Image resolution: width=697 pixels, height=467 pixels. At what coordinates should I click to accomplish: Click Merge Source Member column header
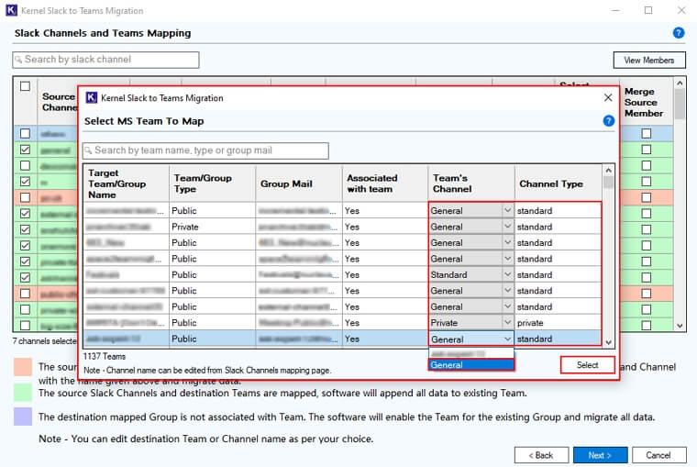click(x=645, y=102)
